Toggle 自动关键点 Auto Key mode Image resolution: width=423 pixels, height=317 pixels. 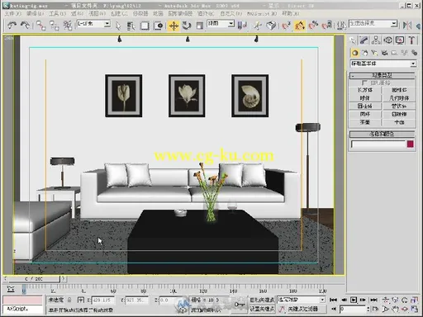point(262,300)
